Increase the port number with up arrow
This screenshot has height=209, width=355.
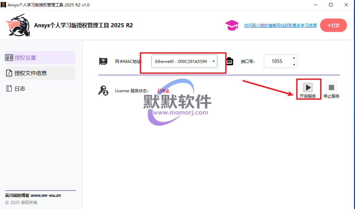click(x=294, y=58)
